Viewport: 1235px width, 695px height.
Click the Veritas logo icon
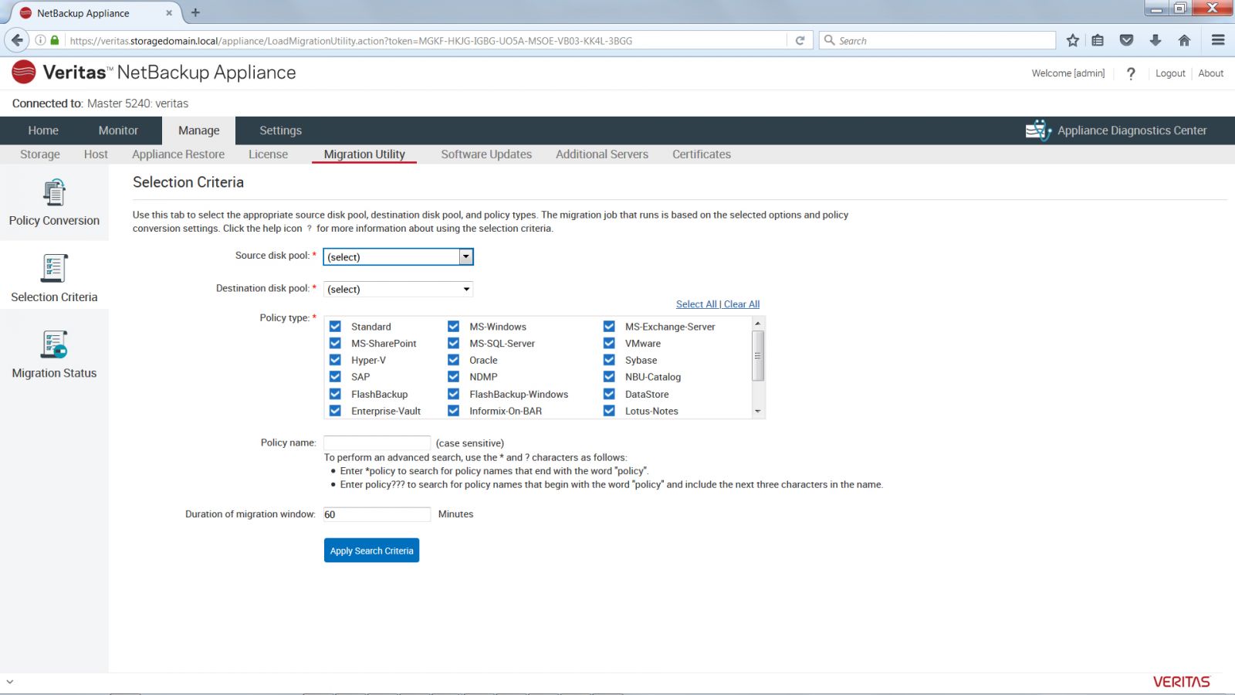pos(24,72)
